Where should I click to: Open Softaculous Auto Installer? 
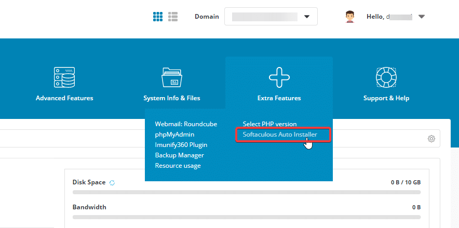[283, 135]
